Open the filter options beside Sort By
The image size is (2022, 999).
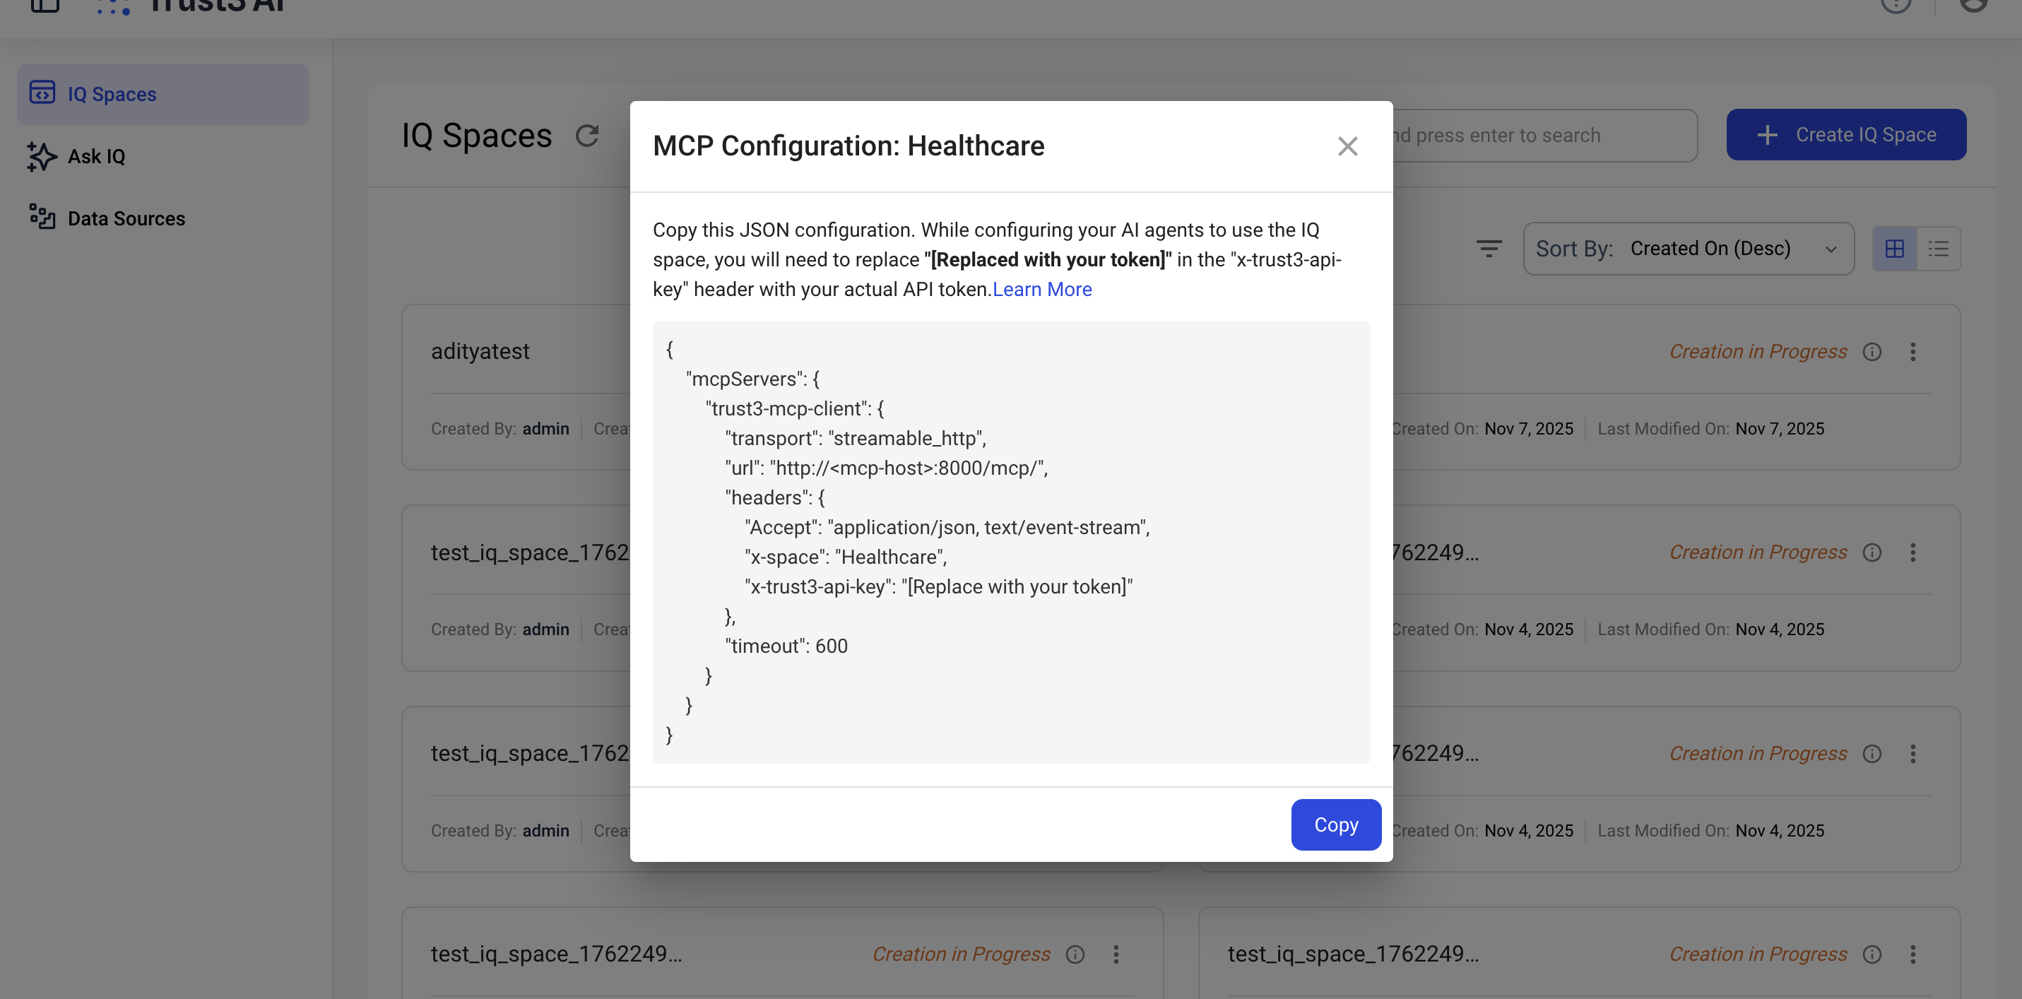tap(1489, 249)
